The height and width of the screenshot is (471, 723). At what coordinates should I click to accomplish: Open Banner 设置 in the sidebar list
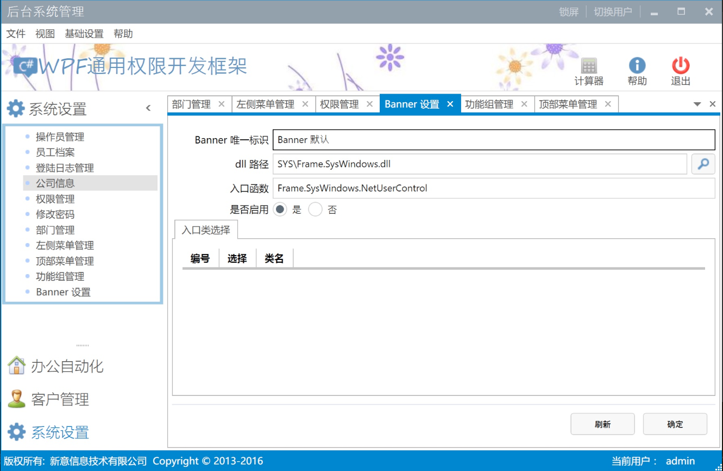pos(63,292)
